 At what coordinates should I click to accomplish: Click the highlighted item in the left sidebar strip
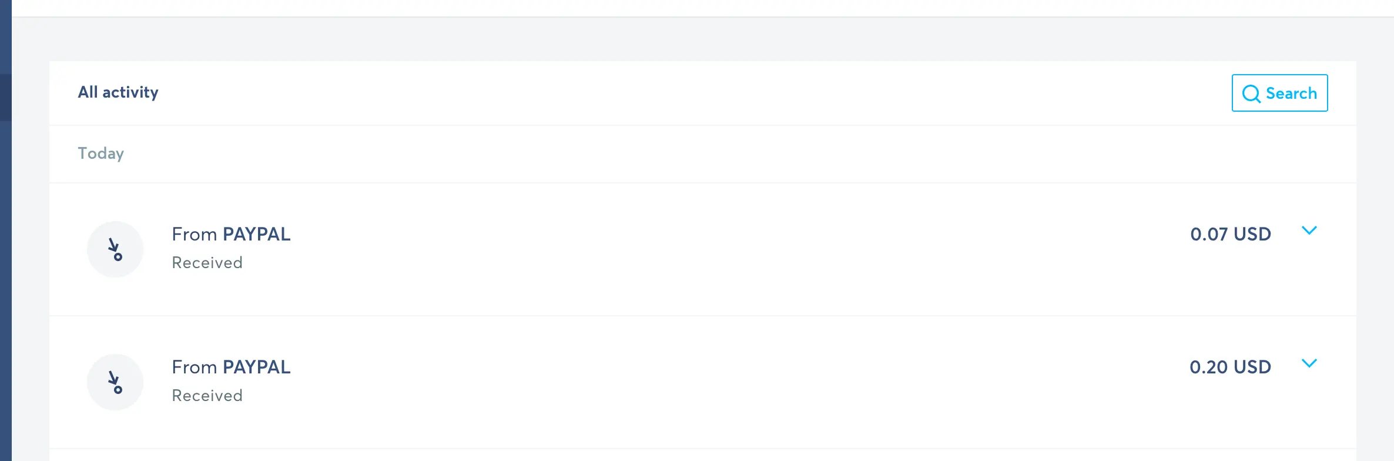click(x=5, y=97)
